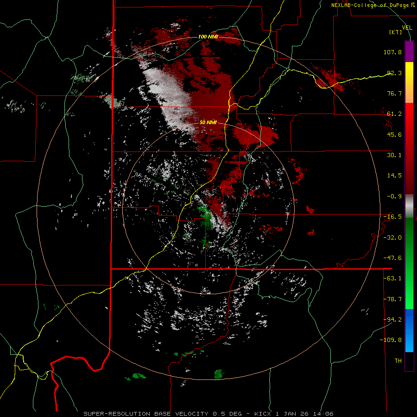Click the -16.5 velocity scale value
The height and width of the screenshot is (417, 417).
click(392, 217)
